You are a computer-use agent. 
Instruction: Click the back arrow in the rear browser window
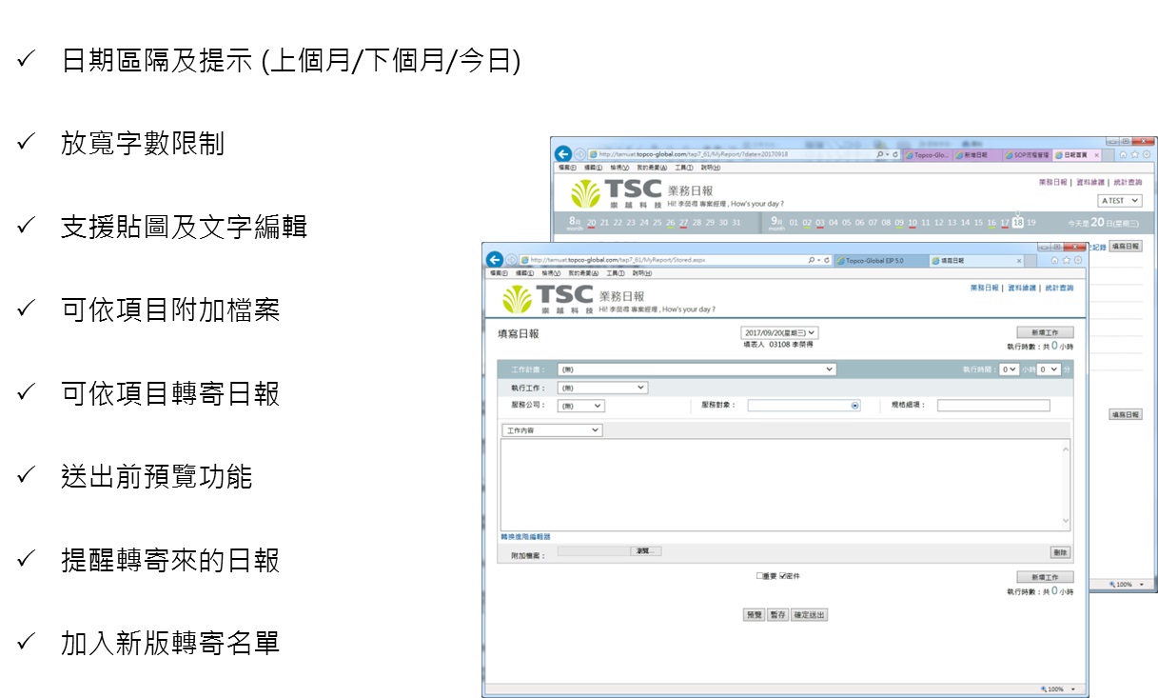(563, 154)
